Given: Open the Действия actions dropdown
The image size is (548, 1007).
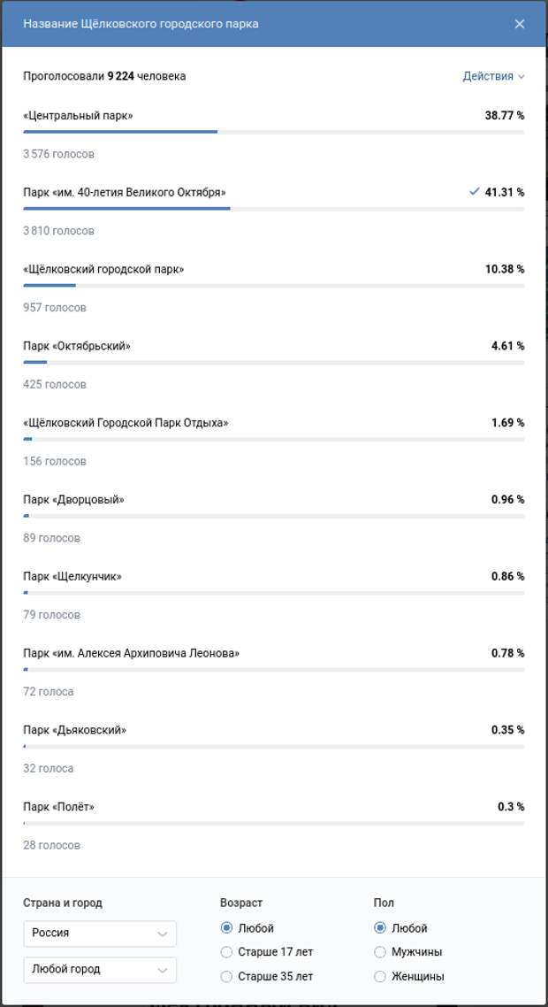Looking at the screenshot, I should 493,76.
